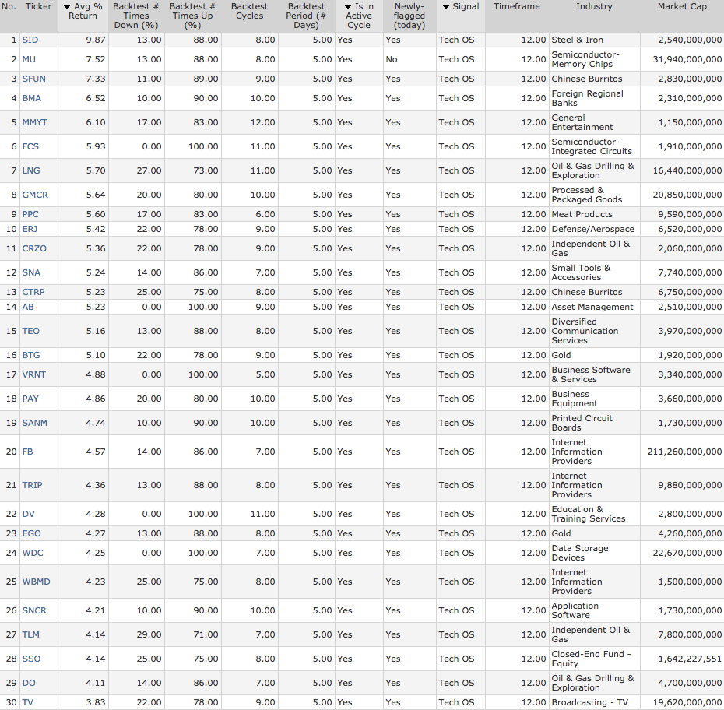Select 'Closed-End Fund - Equity' cell

595,659
